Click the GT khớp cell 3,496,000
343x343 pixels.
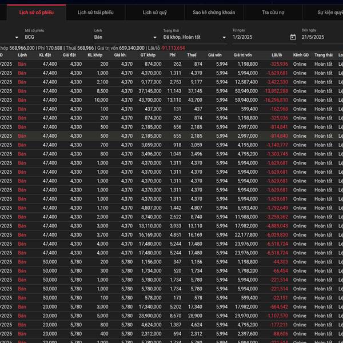(x=151, y=154)
